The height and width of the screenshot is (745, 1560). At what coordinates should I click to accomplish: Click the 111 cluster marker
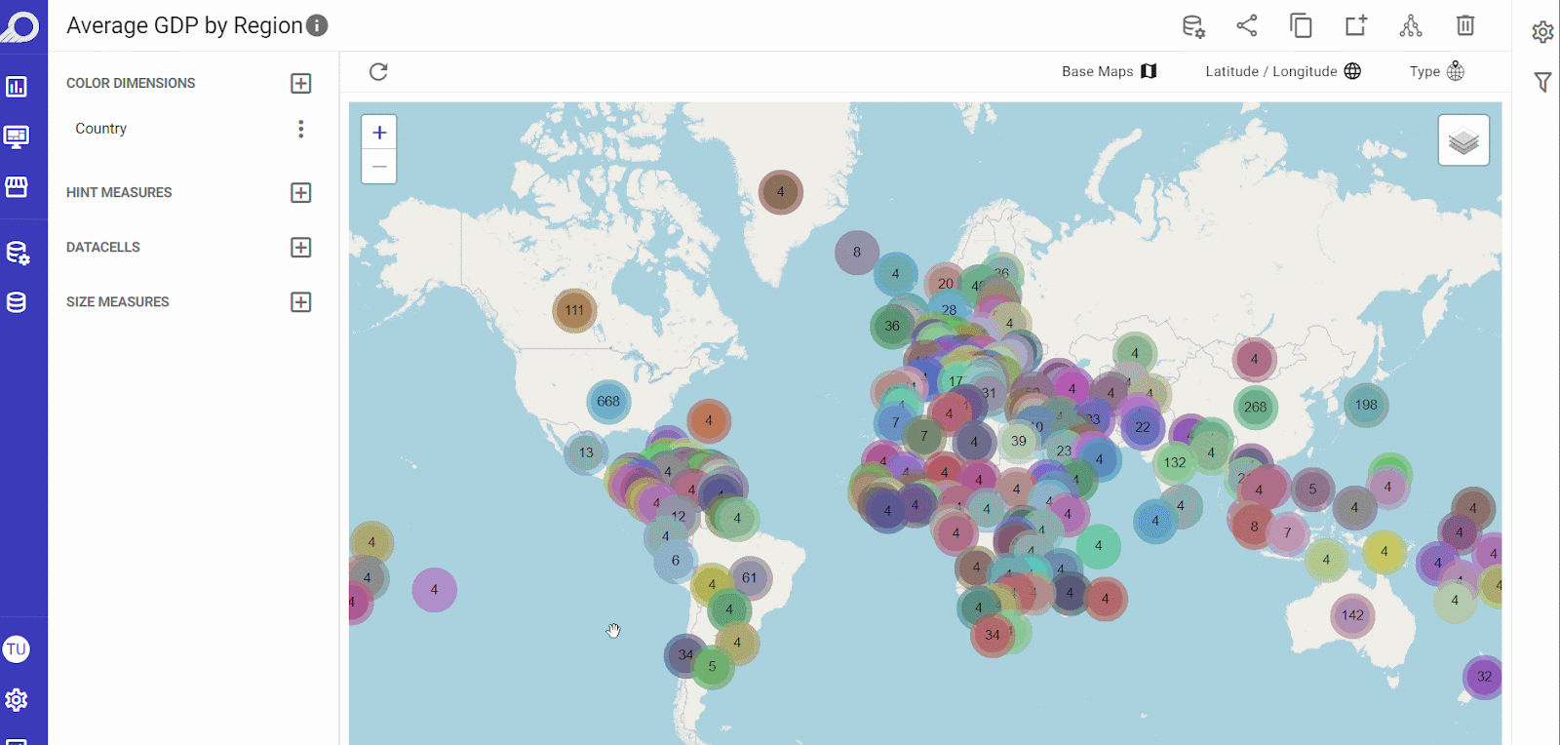574,311
